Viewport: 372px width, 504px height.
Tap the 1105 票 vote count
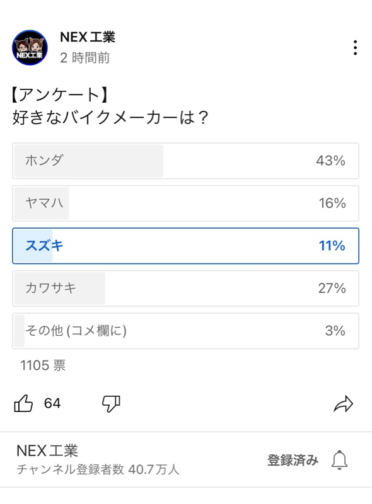[43, 365]
